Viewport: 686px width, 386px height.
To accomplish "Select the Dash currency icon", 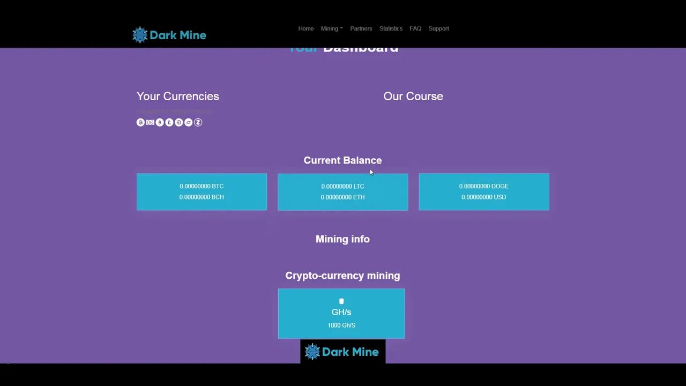I will [188, 122].
